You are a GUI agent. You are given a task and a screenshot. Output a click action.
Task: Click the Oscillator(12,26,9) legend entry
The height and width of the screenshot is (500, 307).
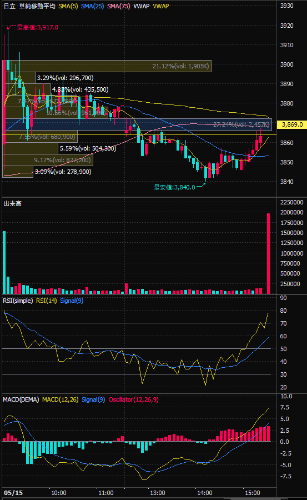pyautogui.click(x=133, y=399)
